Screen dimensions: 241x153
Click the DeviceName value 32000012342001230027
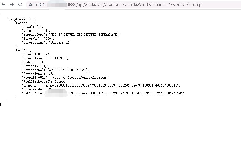pyautogui.click(x=67, y=70)
